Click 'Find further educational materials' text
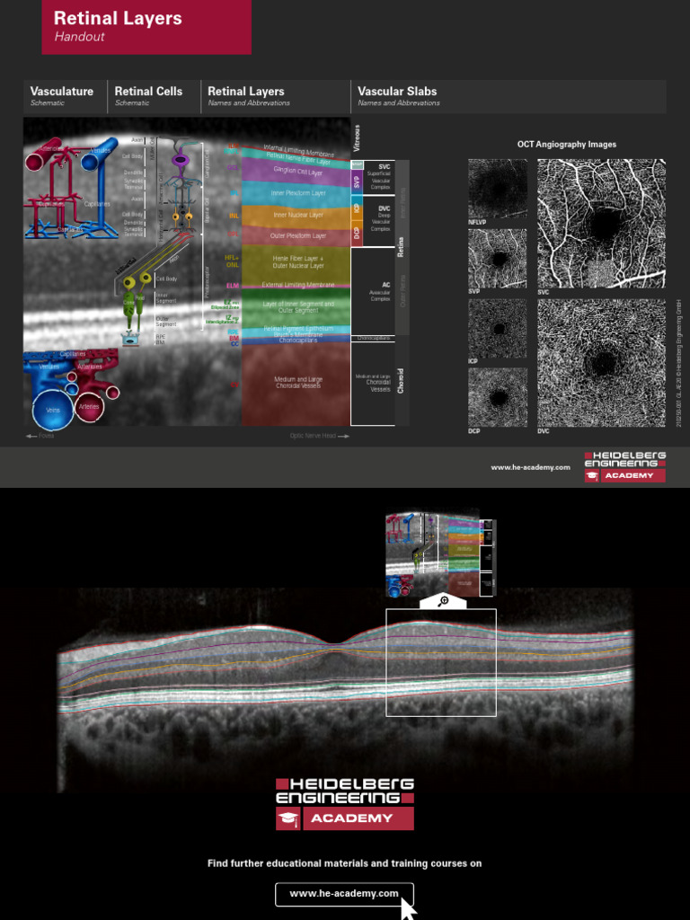The width and height of the screenshot is (690, 920). pyautogui.click(x=344, y=863)
